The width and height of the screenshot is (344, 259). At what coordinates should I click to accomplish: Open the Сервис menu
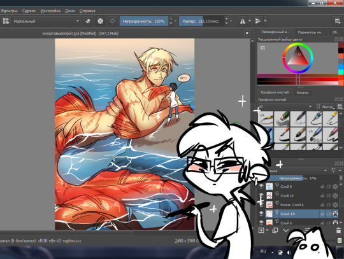(x=29, y=11)
